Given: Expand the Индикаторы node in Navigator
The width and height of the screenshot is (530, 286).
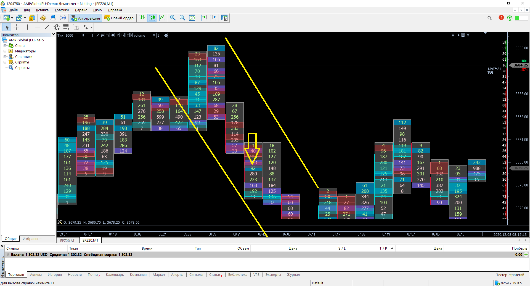Looking at the screenshot, I should point(5,51).
